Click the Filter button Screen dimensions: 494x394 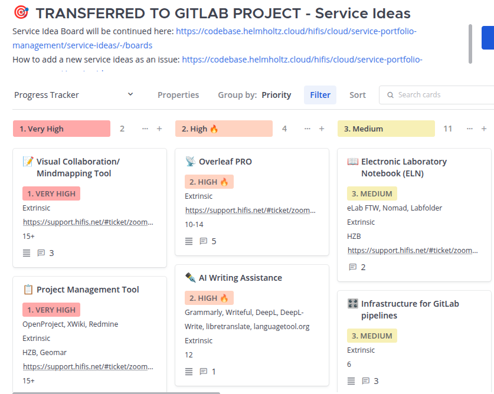pos(320,95)
